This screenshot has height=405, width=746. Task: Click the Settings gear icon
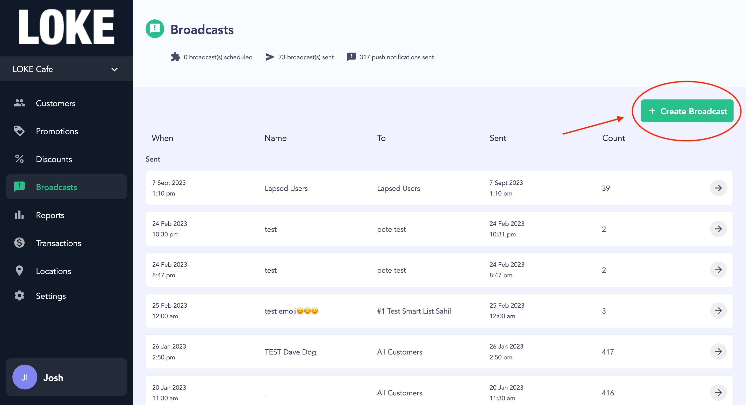tap(19, 295)
